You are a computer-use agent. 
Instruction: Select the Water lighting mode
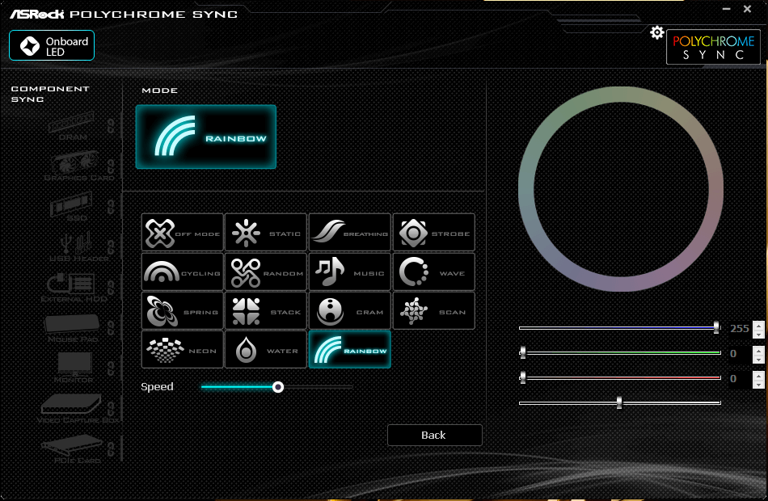point(266,350)
